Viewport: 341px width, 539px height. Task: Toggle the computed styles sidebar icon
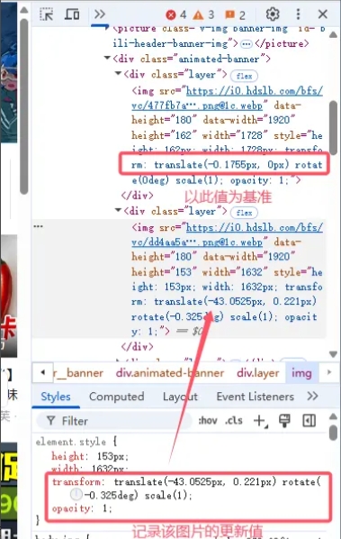pyautogui.click(x=310, y=420)
